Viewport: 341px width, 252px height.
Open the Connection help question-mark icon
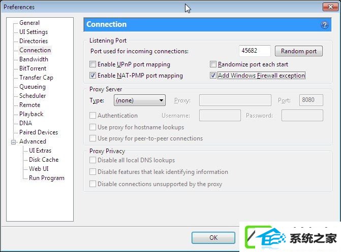(x=324, y=25)
